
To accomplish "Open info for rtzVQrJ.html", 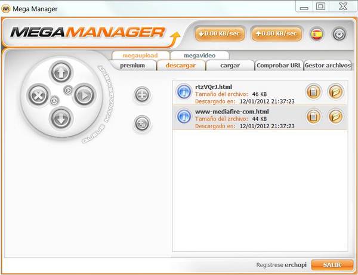I will (x=184, y=92).
